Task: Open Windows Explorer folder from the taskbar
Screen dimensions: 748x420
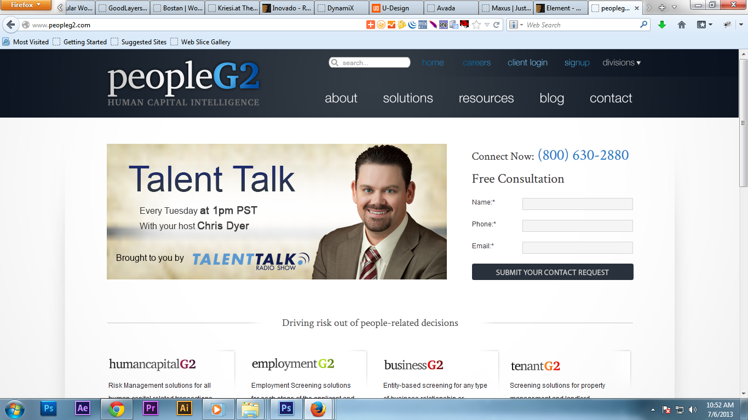Action: [251, 409]
